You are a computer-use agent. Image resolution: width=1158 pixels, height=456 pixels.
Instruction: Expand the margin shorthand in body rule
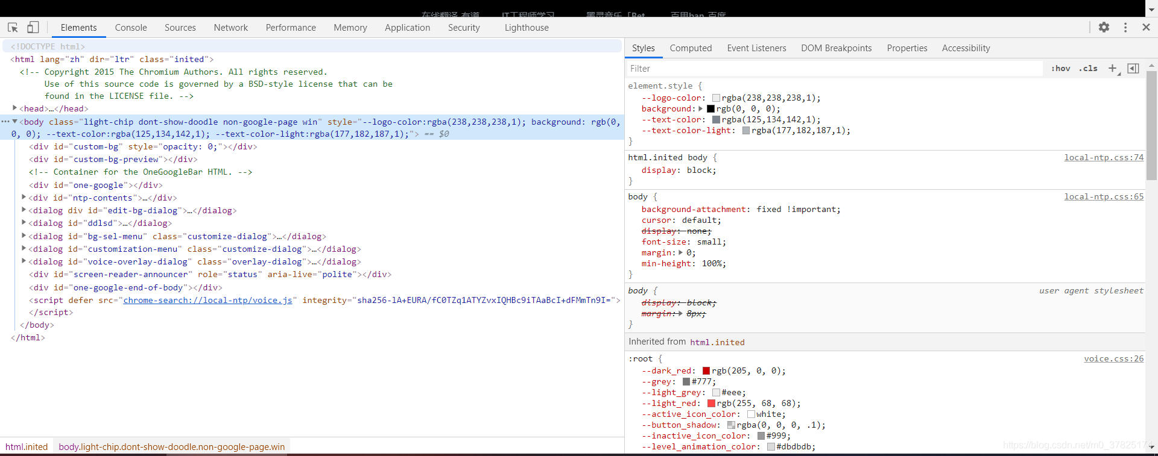tap(681, 252)
